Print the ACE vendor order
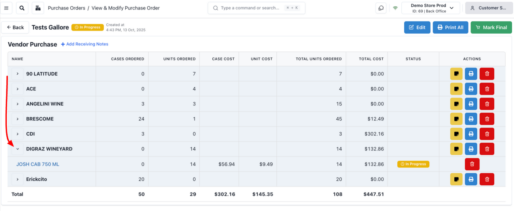This screenshot has height=211, width=514. (471, 89)
